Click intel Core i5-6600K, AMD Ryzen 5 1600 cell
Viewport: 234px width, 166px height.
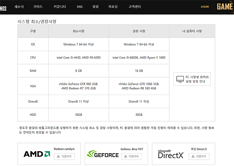pos(139,58)
